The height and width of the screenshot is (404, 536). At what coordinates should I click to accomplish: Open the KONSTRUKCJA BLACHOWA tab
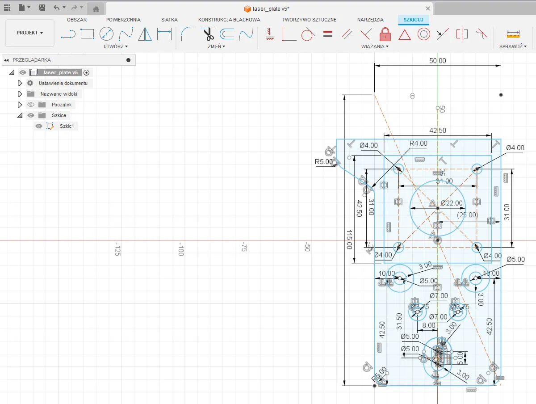(229, 20)
